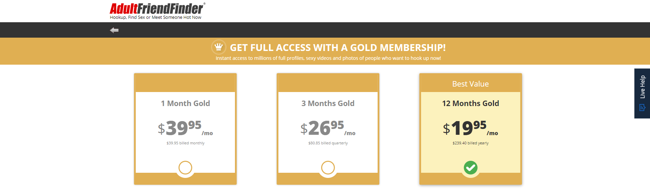Click the $19.95 per month price
The image size is (650, 195).
[471, 128]
